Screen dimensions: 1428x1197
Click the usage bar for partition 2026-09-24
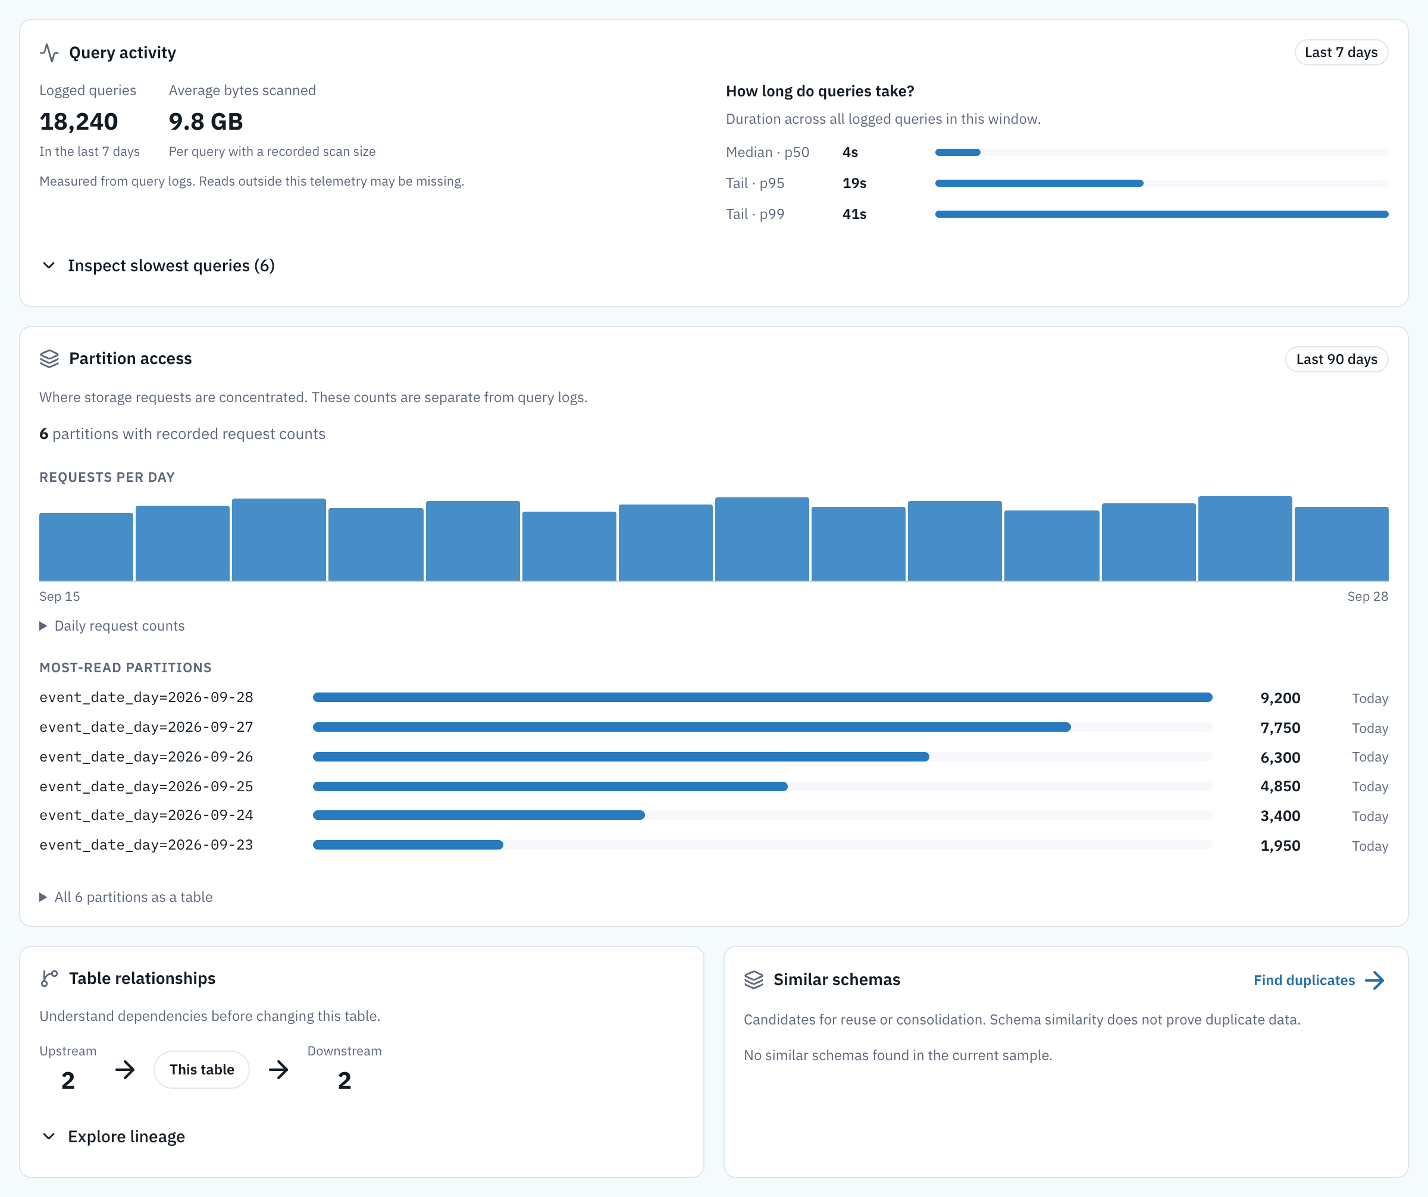point(762,815)
